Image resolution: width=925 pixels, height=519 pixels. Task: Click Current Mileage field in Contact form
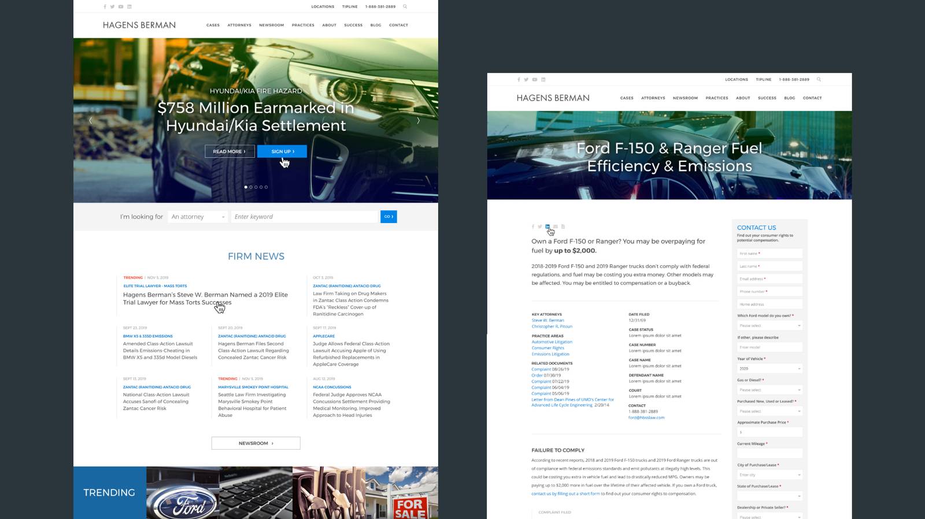coord(769,454)
